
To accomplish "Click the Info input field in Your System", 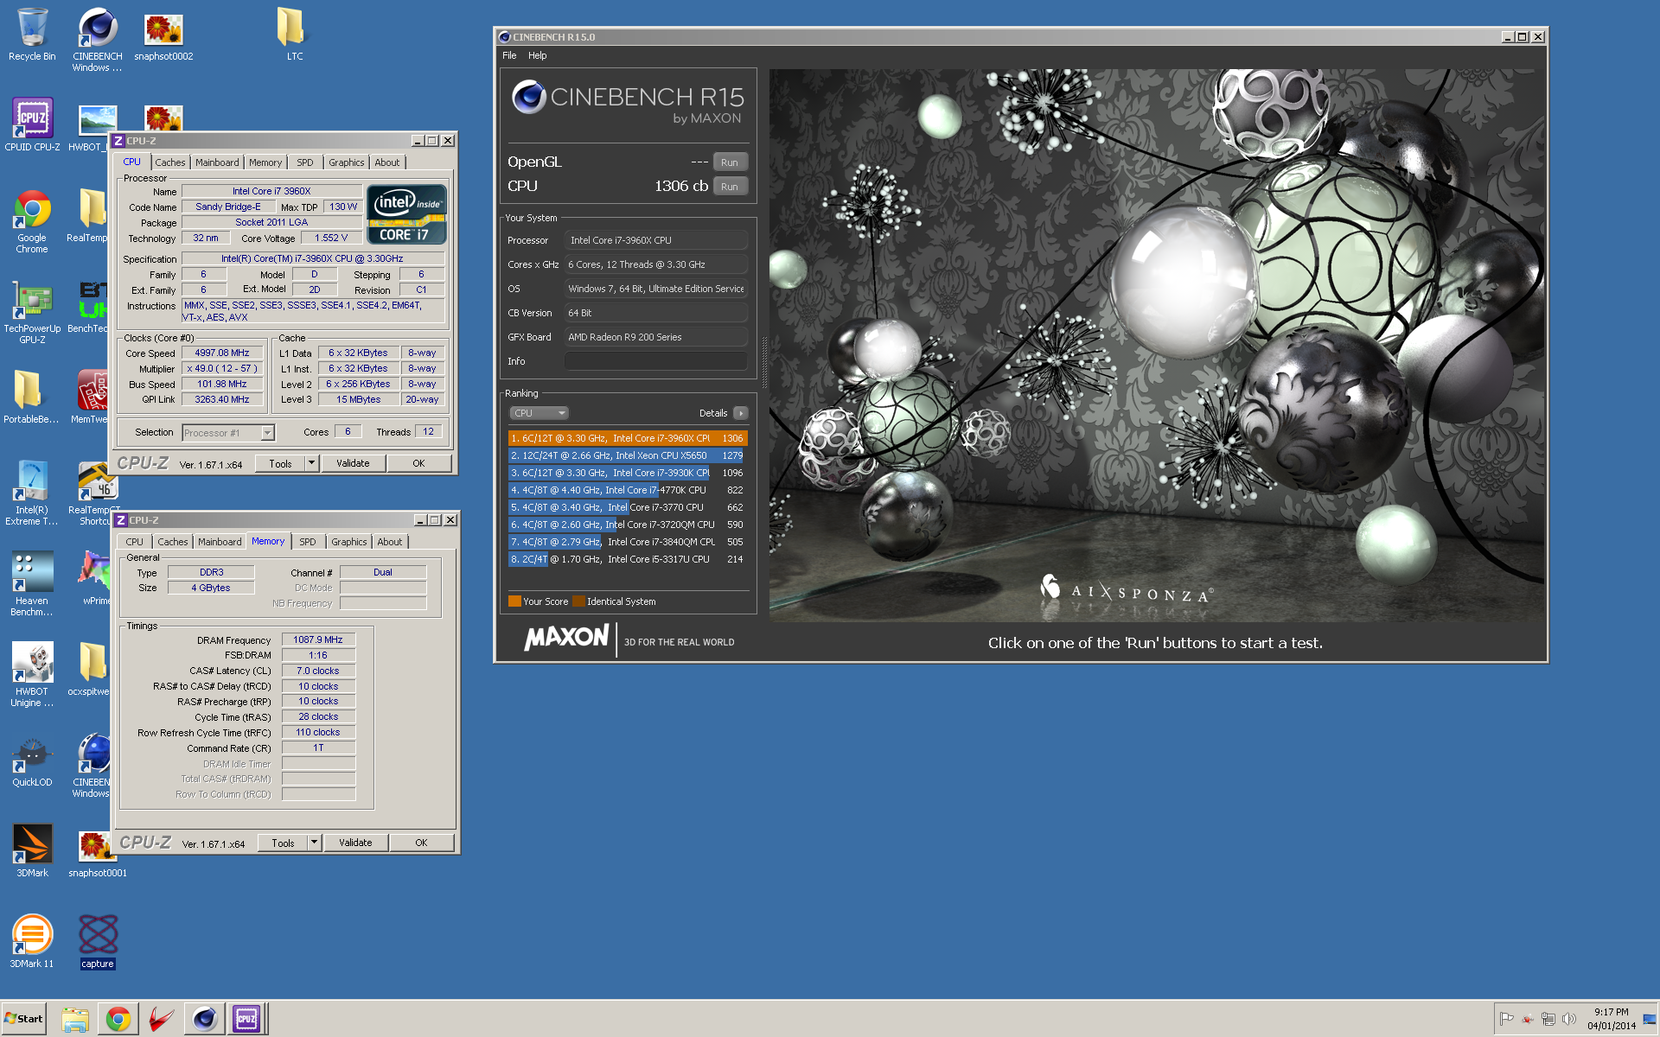I will (656, 361).
